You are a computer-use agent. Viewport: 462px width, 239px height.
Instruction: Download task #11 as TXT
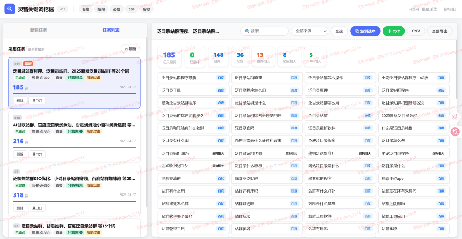[x=37, y=101]
